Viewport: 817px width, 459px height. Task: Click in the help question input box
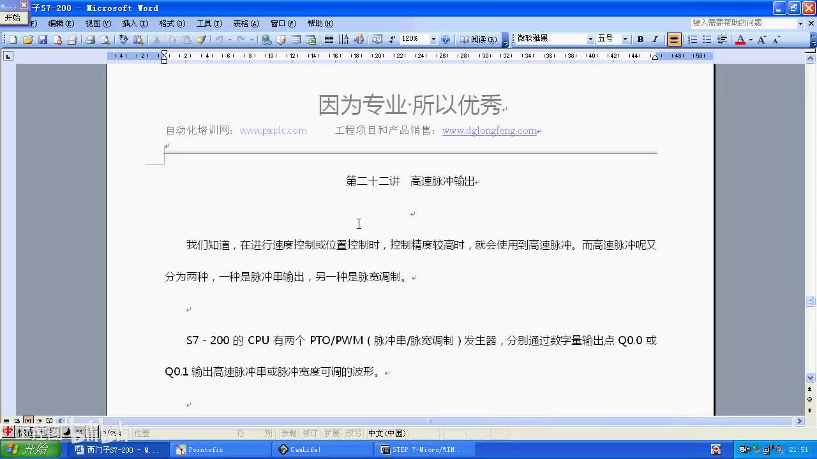tap(744, 23)
